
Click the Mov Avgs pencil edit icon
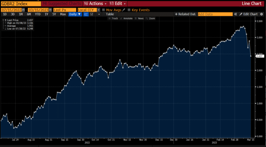[x=124, y=10]
